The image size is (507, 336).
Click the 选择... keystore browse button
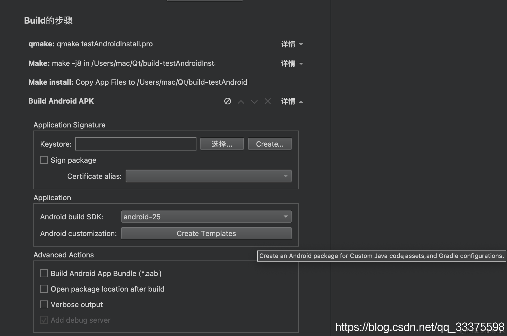(x=222, y=144)
